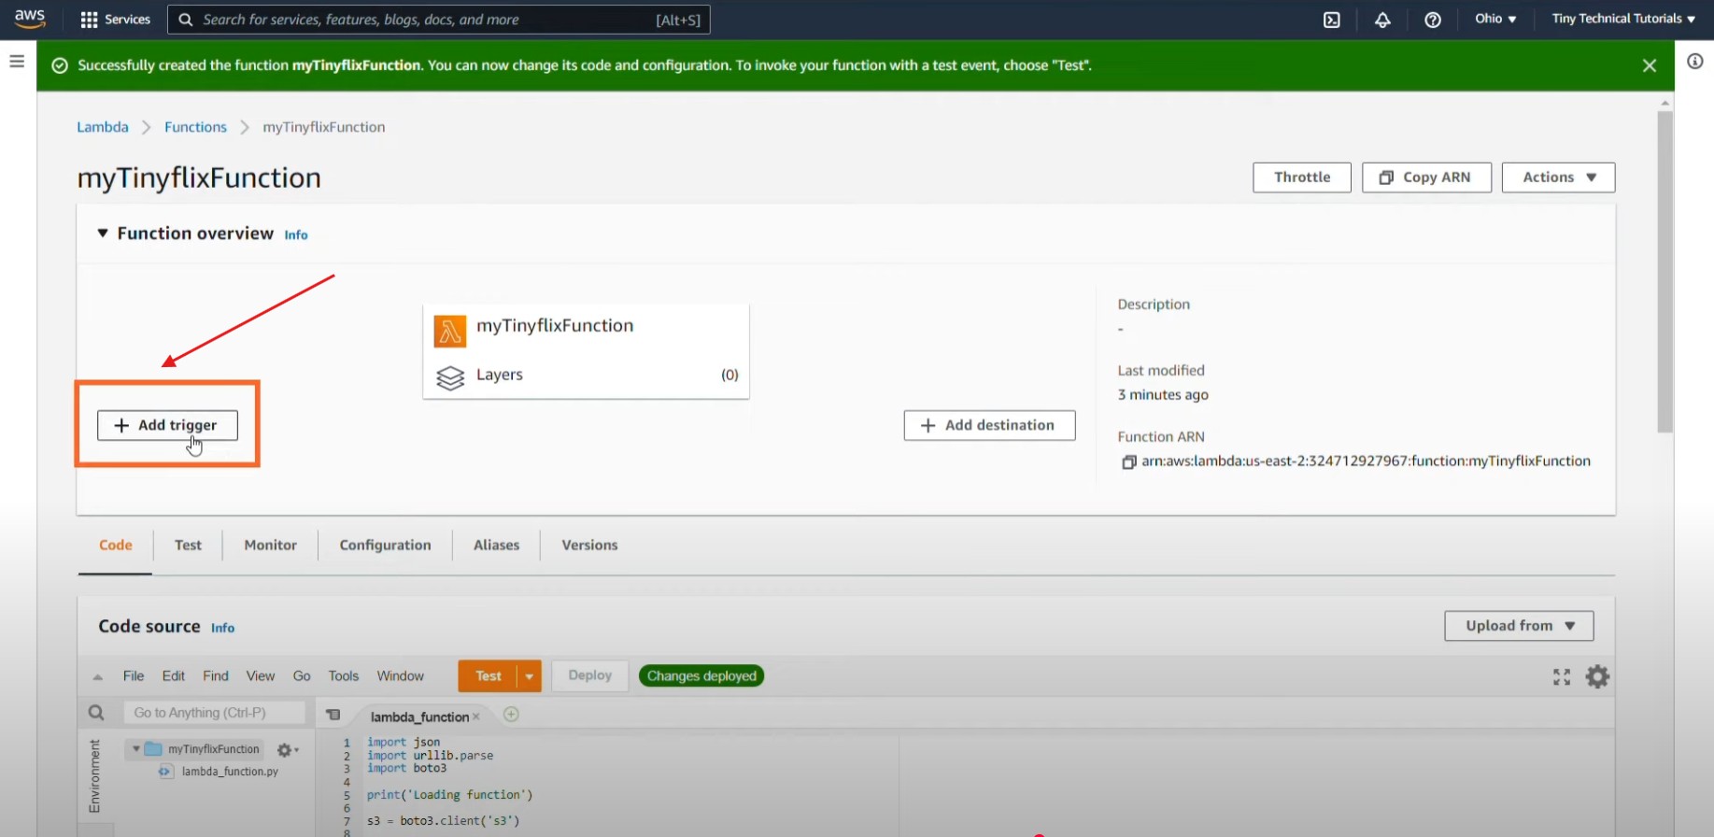Toggle fullscreen mode for code editor
1714x837 pixels.
tap(1561, 676)
